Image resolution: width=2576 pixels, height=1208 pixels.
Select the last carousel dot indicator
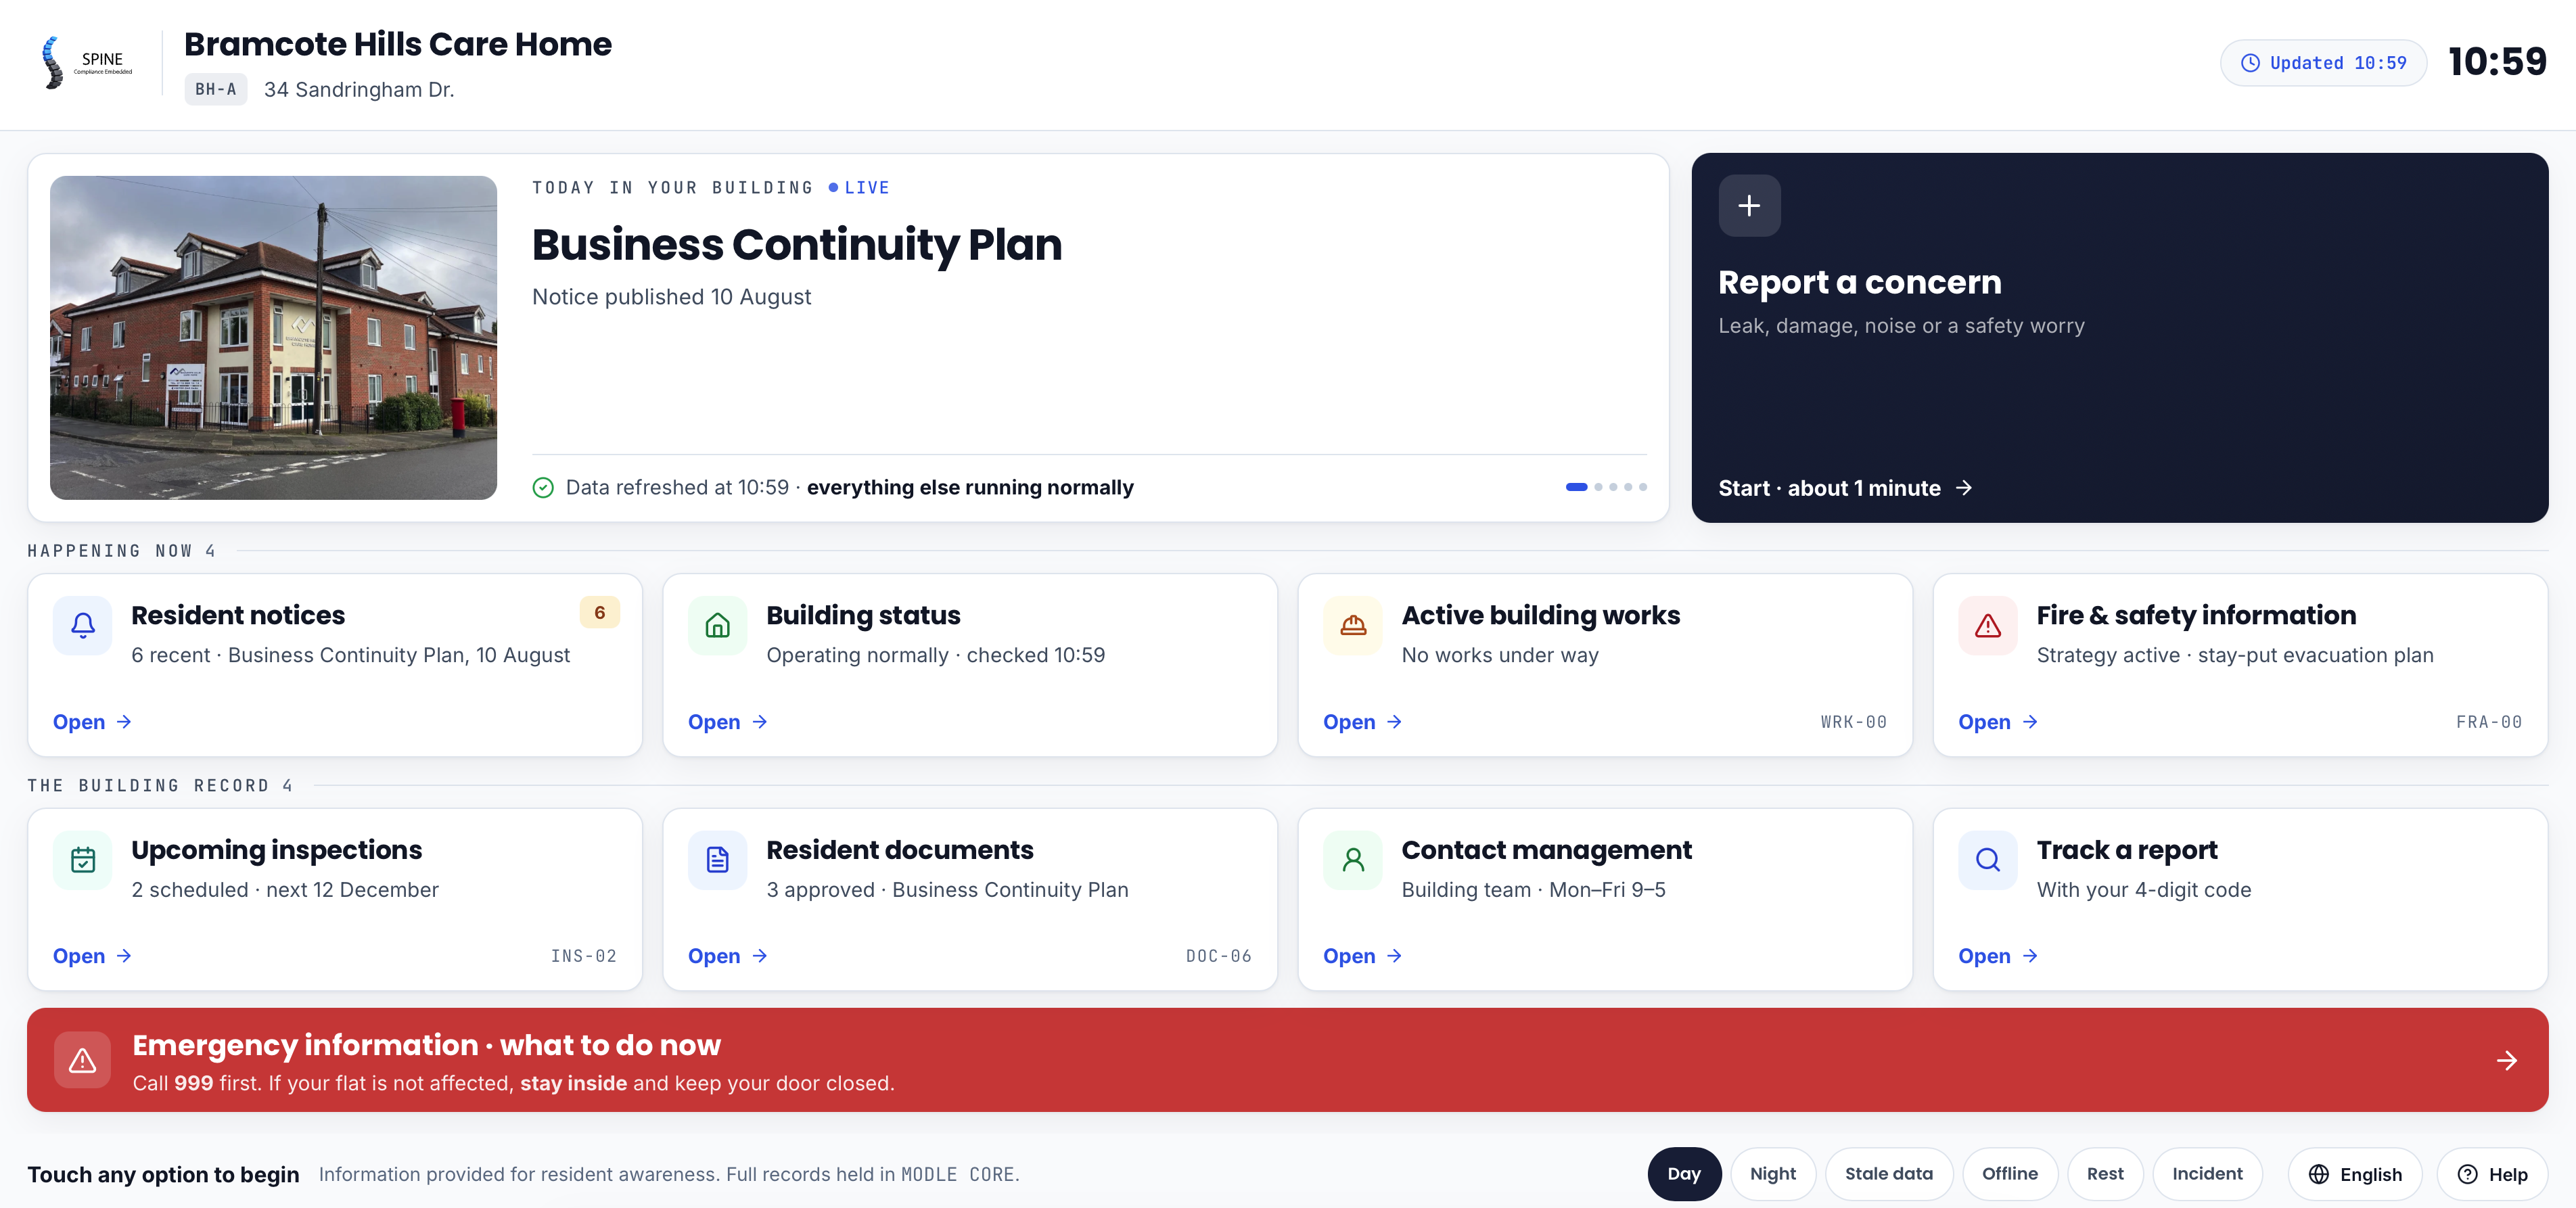[1643, 487]
